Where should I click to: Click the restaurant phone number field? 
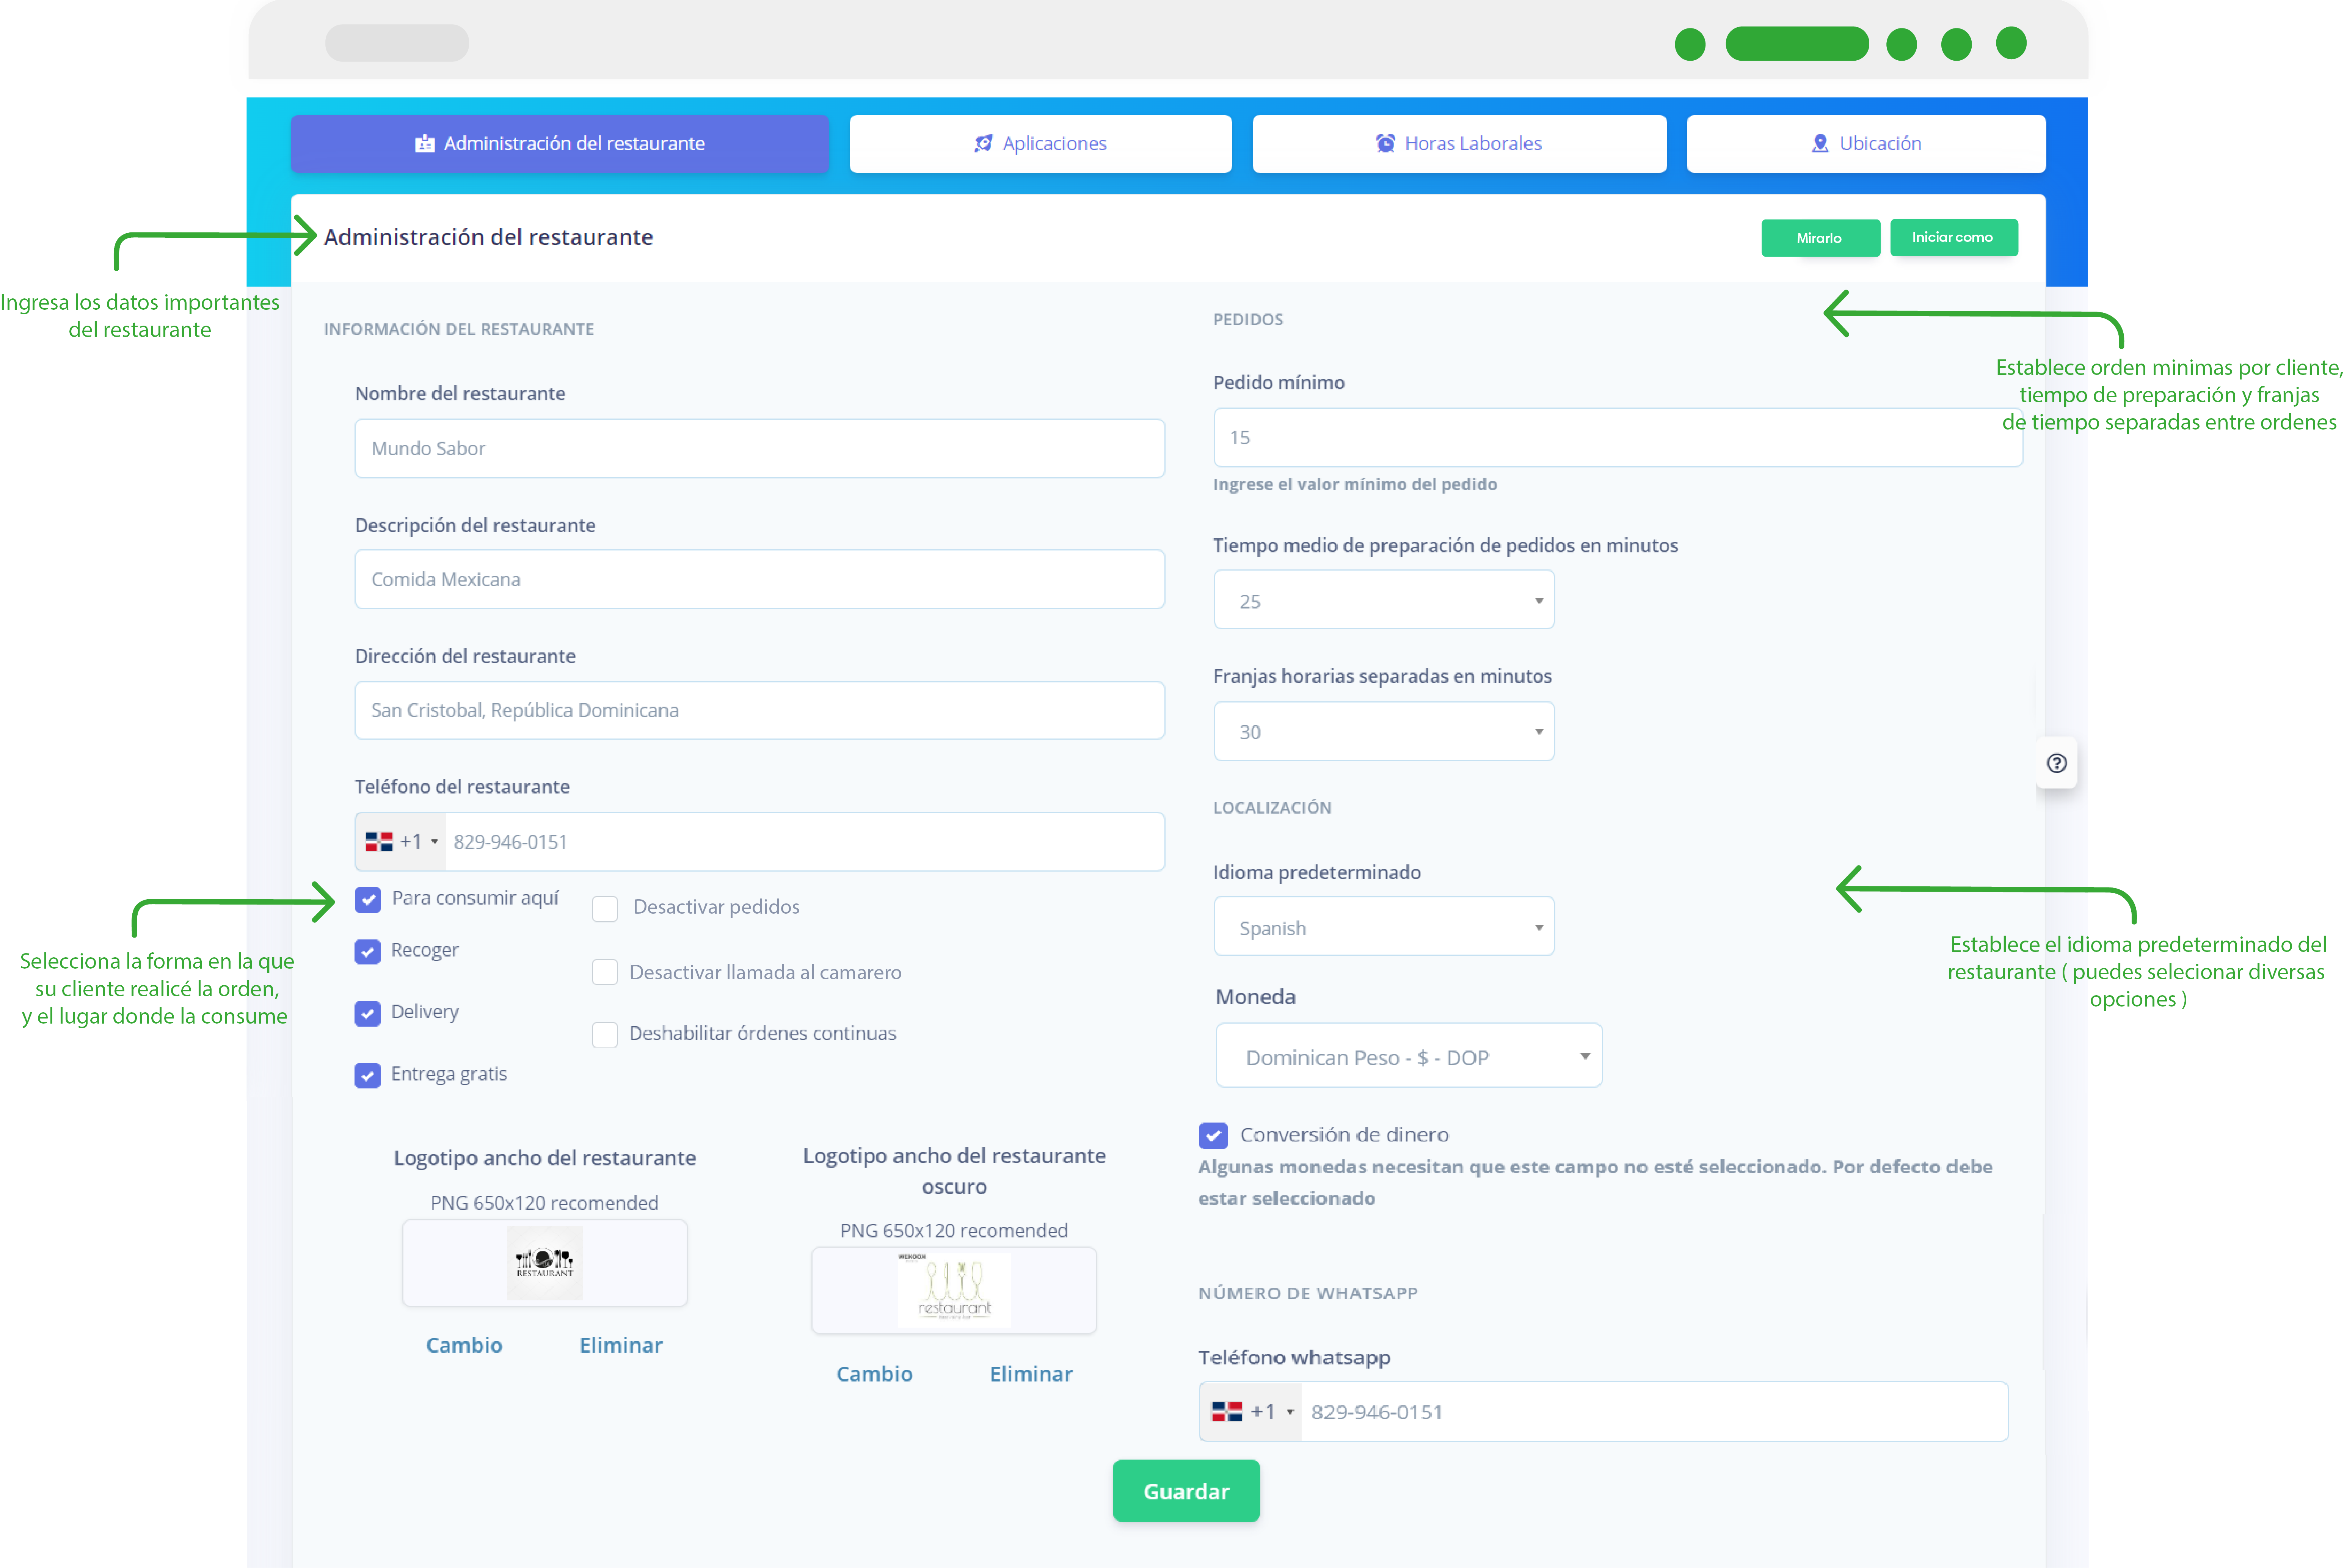[x=805, y=842]
